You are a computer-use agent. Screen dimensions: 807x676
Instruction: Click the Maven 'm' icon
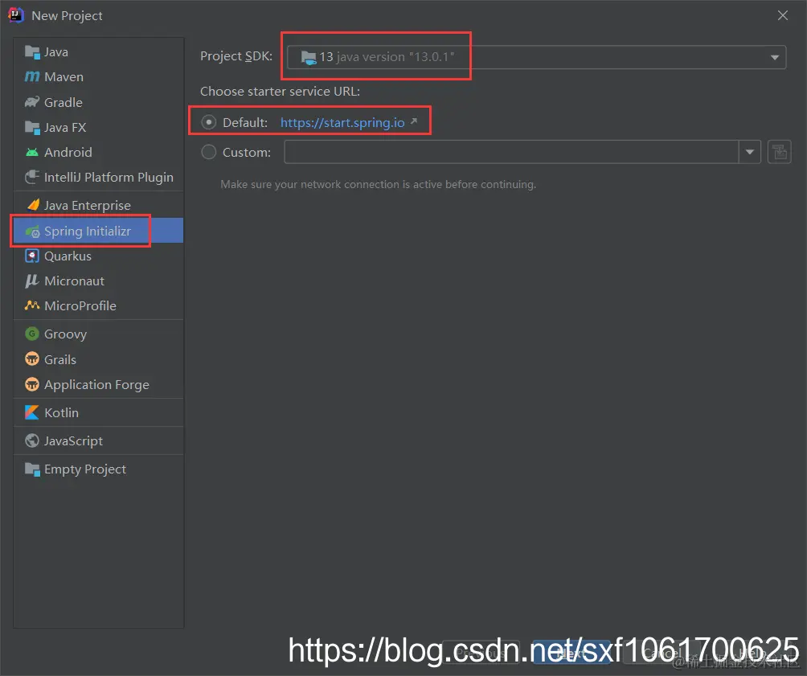(x=32, y=76)
